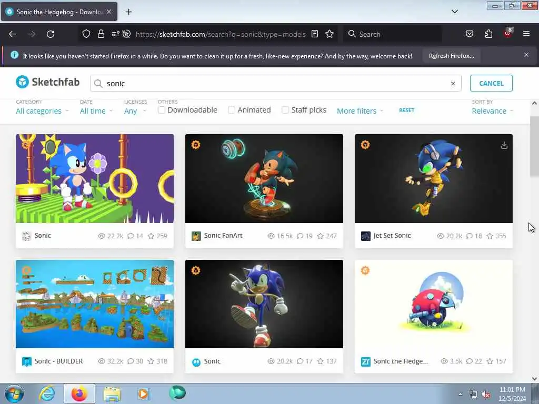The image size is (539, 404).
Task: Expand More filters
Action: click(x=360, y=111)
